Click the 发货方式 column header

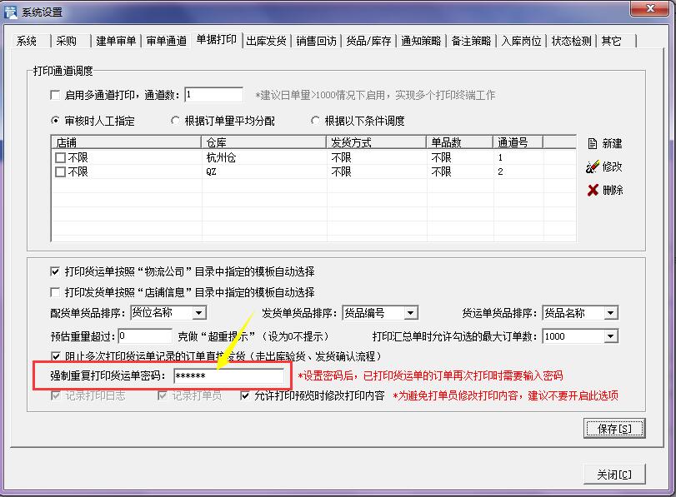377,142
